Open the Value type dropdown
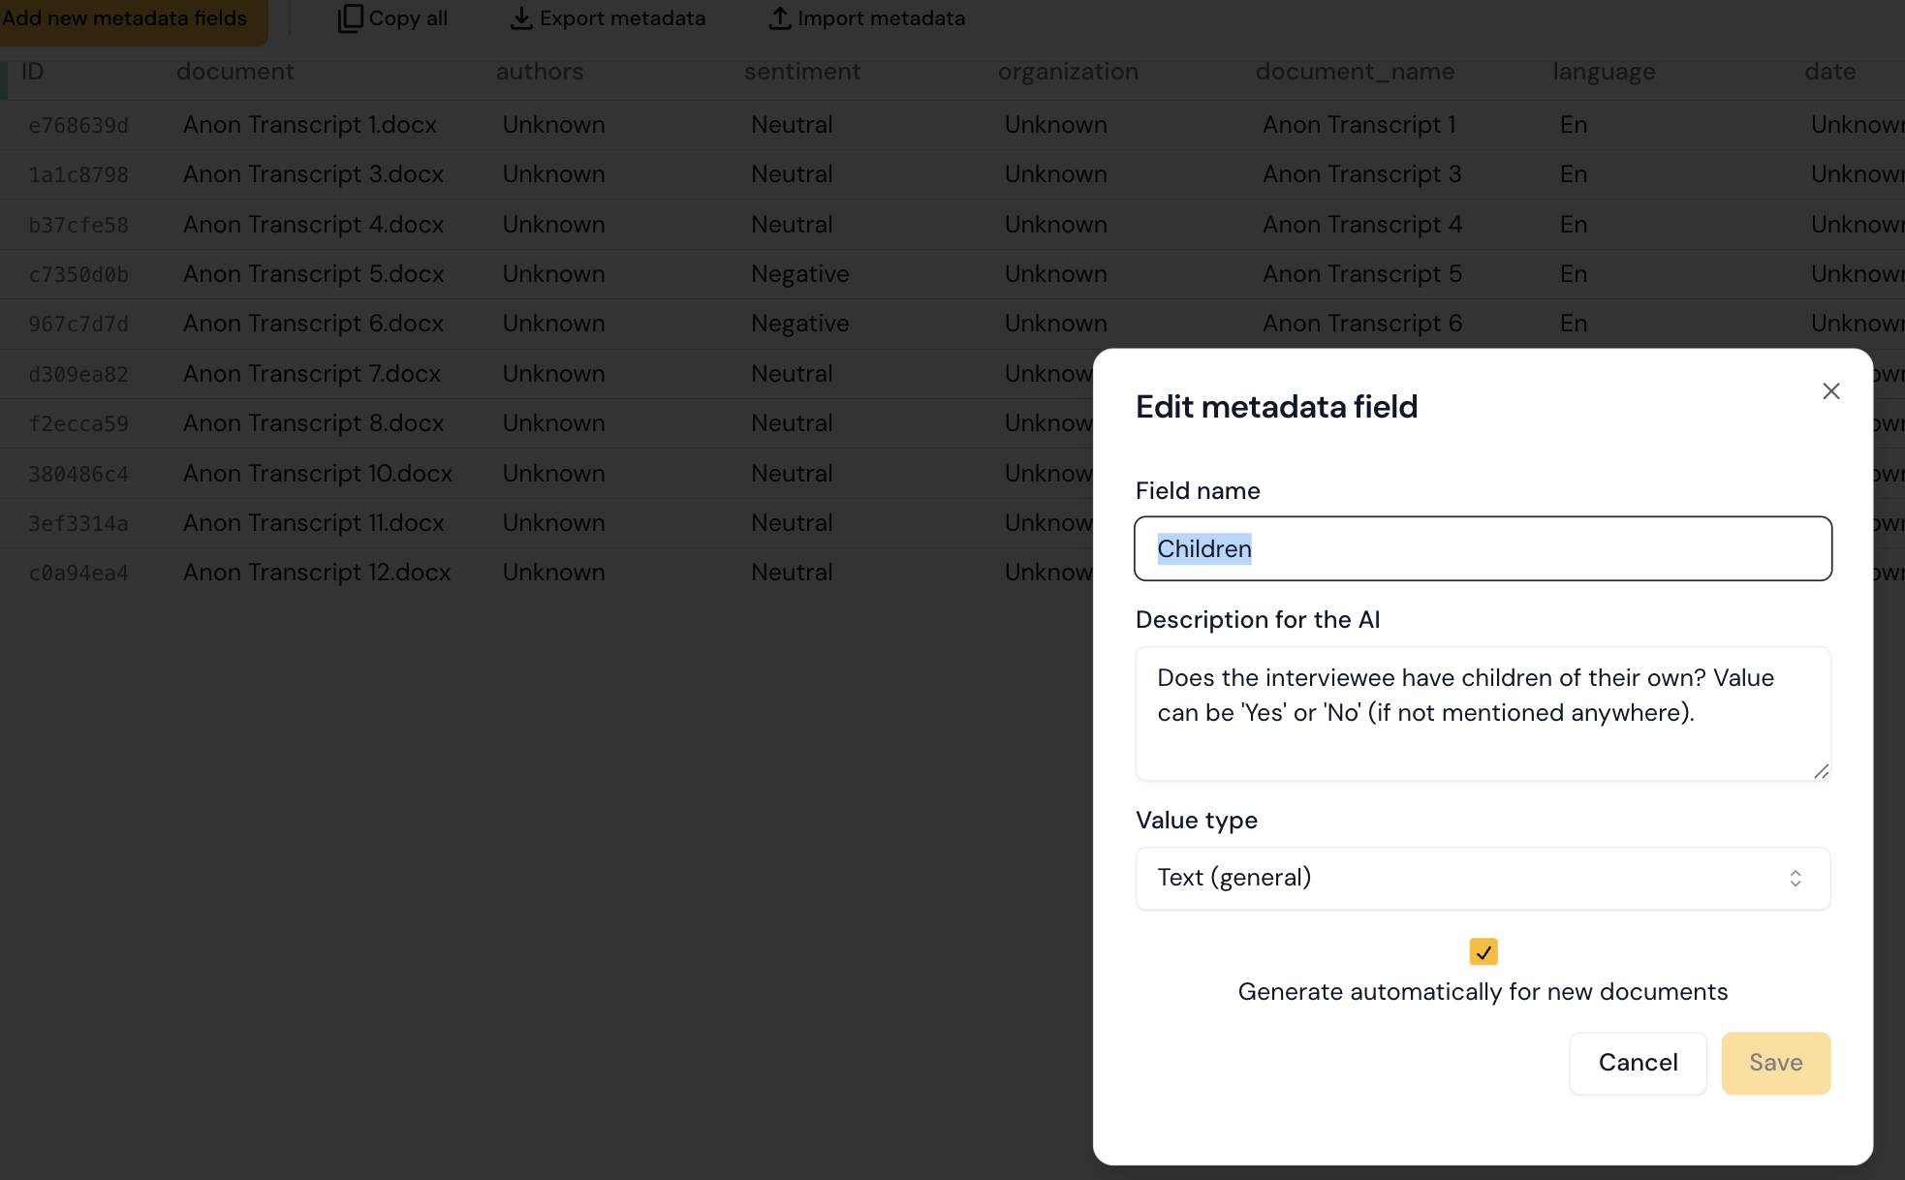 [1482, 878]
